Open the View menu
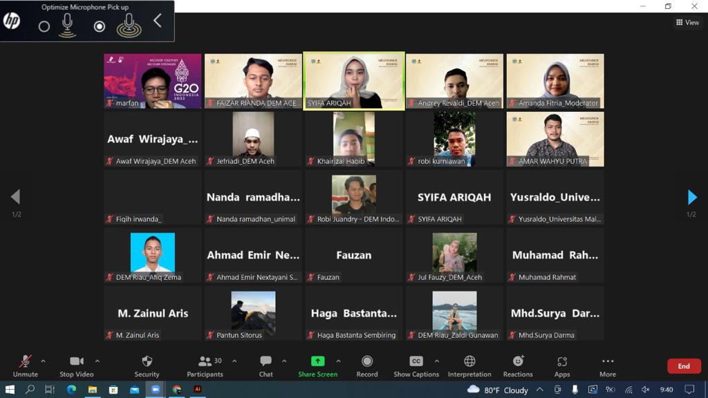The width and height of the screenshot is (708, 398). (x=688, y=22)
